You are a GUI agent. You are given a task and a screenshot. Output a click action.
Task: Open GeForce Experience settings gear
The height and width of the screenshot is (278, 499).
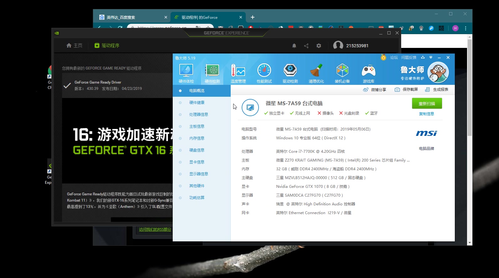pyautogui.click(x=319, y=46)
